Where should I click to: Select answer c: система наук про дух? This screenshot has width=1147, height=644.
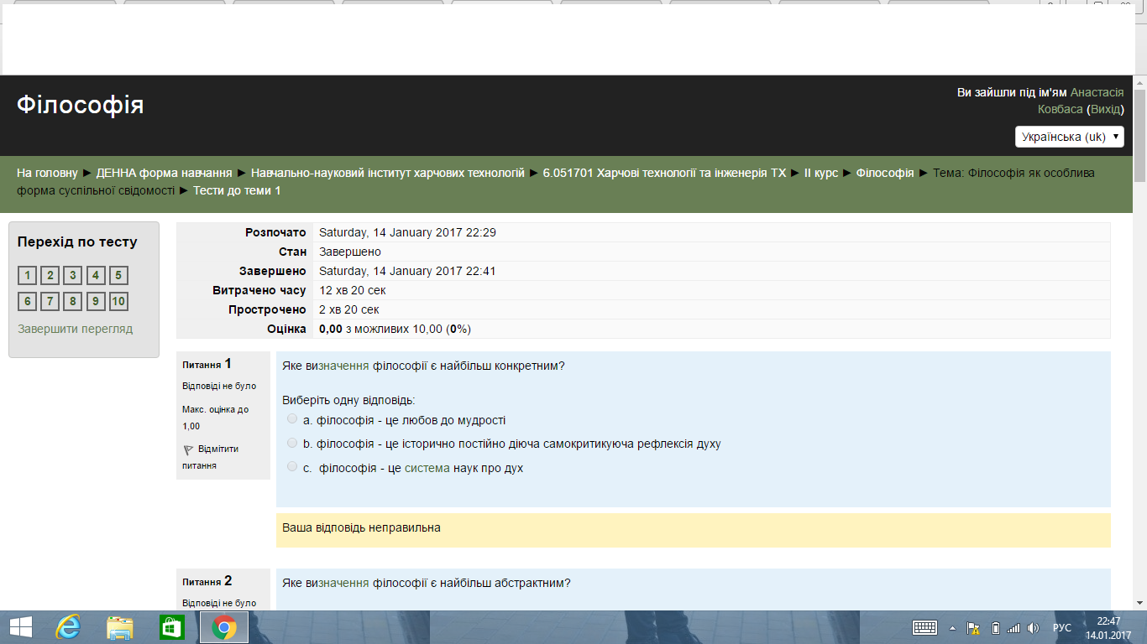click(x=292, y=466)
